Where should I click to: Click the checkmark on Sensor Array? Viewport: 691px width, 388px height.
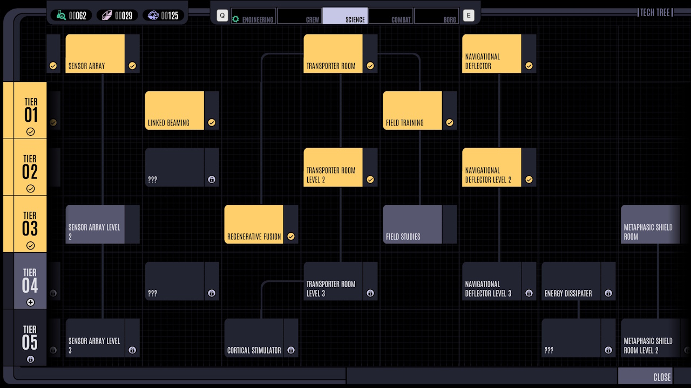tap(133, 66)
